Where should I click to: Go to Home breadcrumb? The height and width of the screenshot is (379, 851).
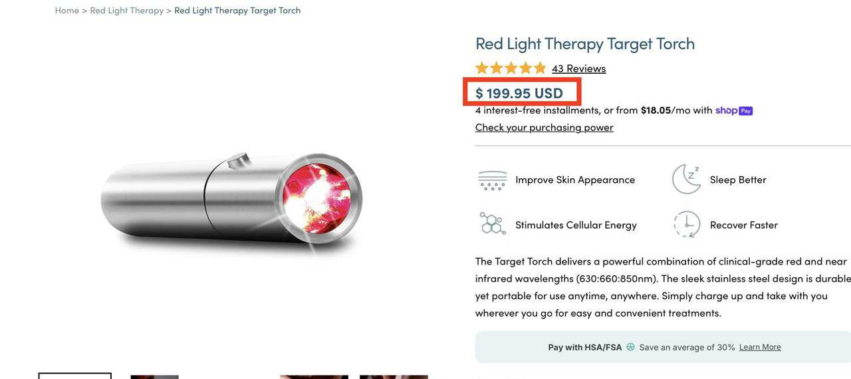[x=66, y=10]
